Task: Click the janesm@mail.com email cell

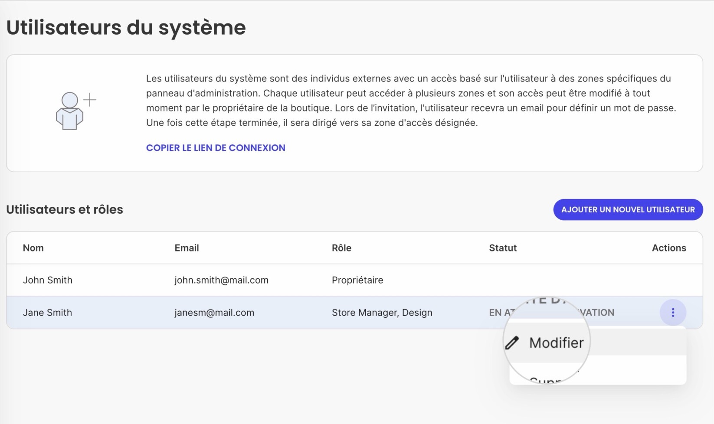Action: click(214, 313)
